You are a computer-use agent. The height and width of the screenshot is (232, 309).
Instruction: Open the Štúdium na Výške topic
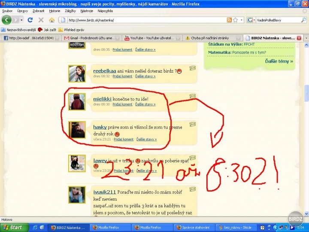click(x=231, y=44)
